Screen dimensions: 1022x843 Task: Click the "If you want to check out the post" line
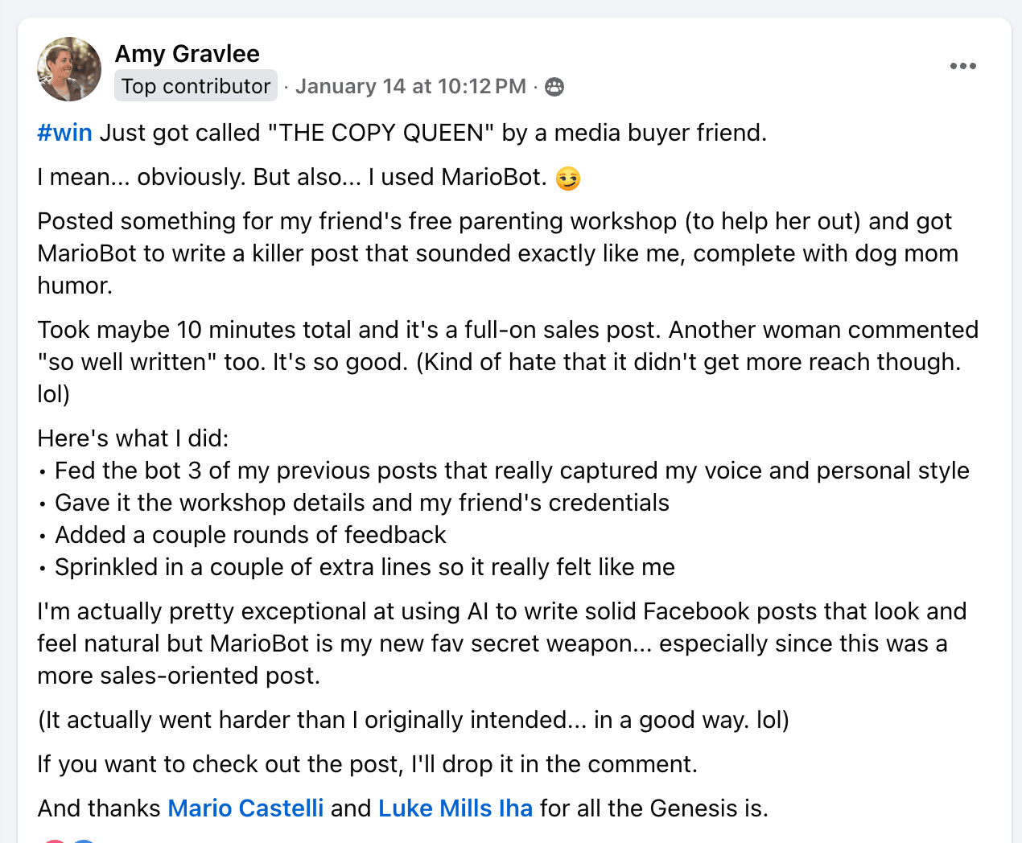click(x=367, y=764)
